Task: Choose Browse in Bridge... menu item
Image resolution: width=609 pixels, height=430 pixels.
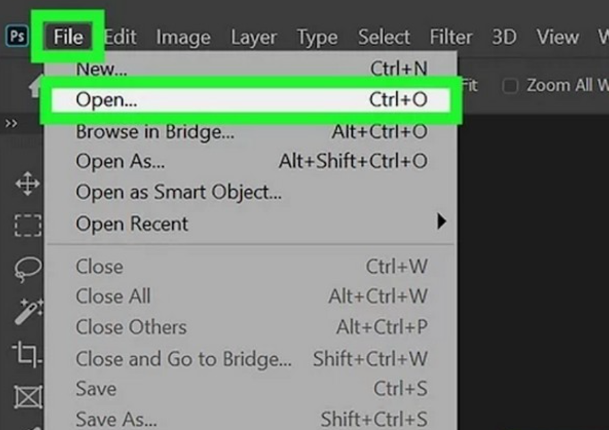Action: 251,131
